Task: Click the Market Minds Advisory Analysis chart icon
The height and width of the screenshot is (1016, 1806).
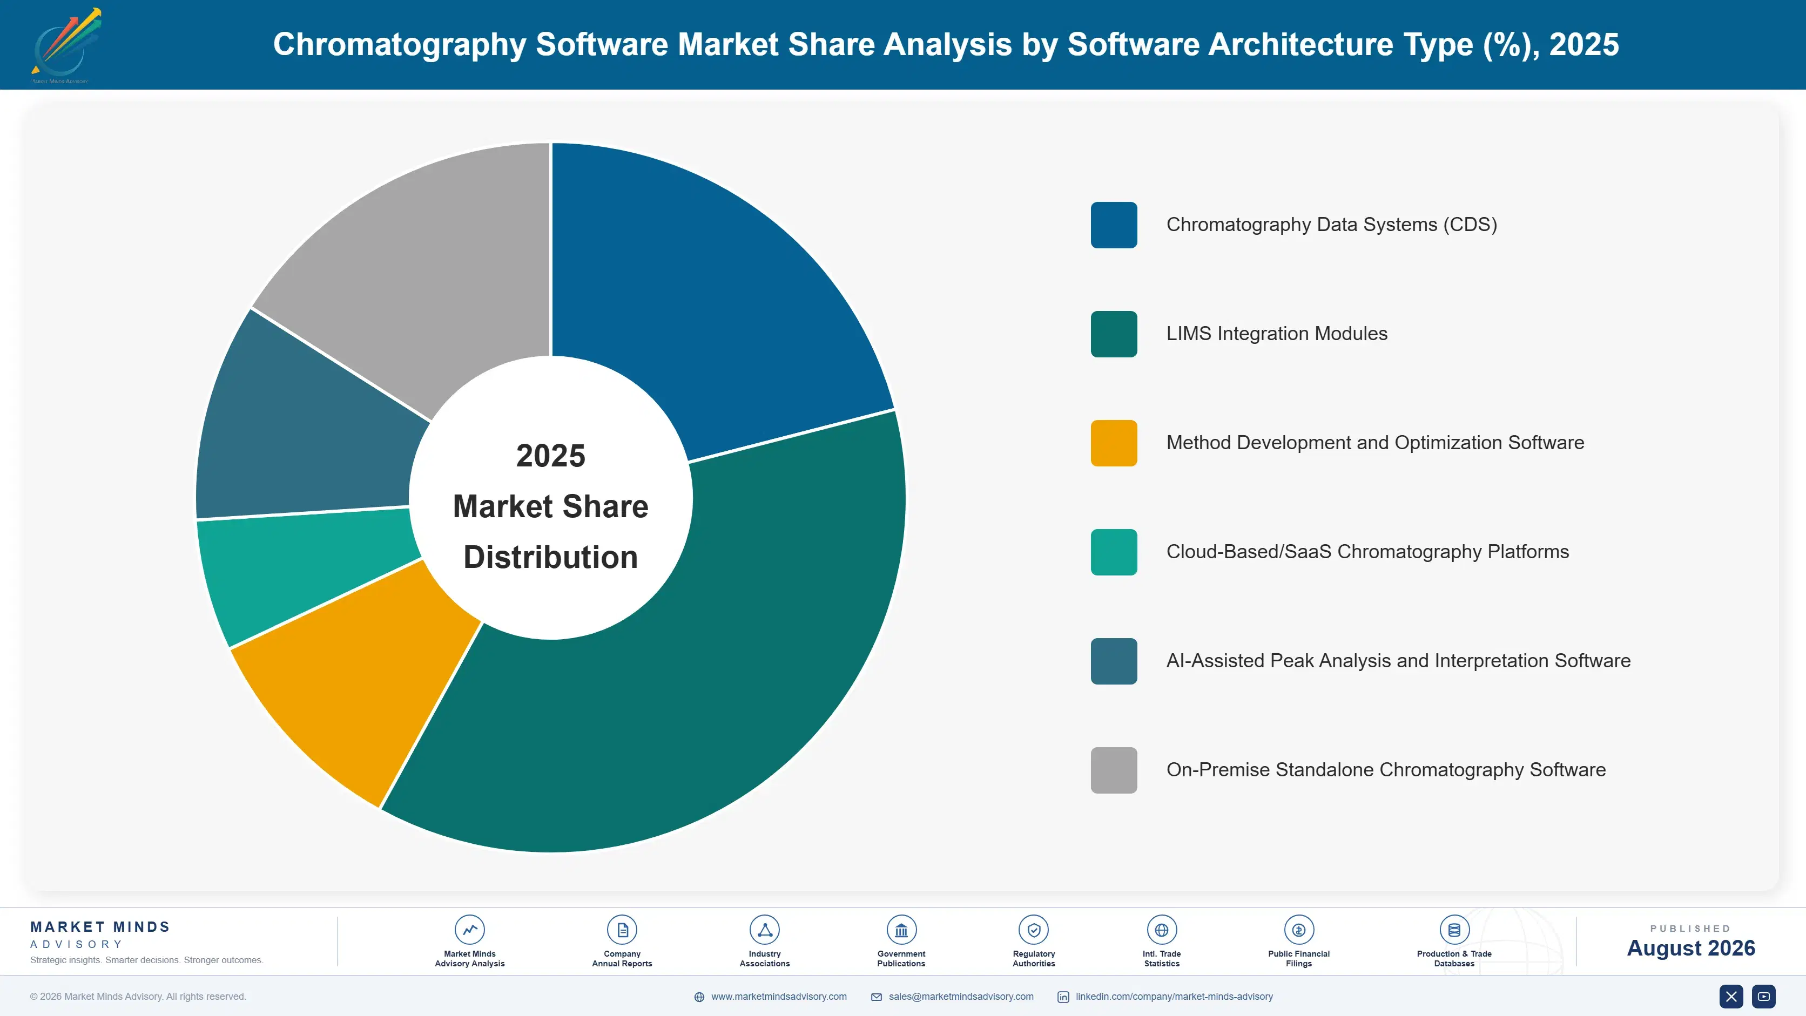Action: pyautogui.click(x=469, y=930)
